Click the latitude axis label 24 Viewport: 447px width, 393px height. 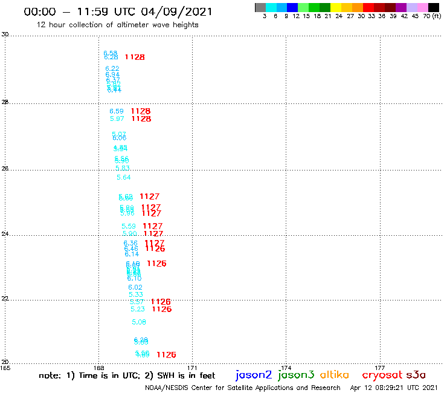click(x=5, y=234)
